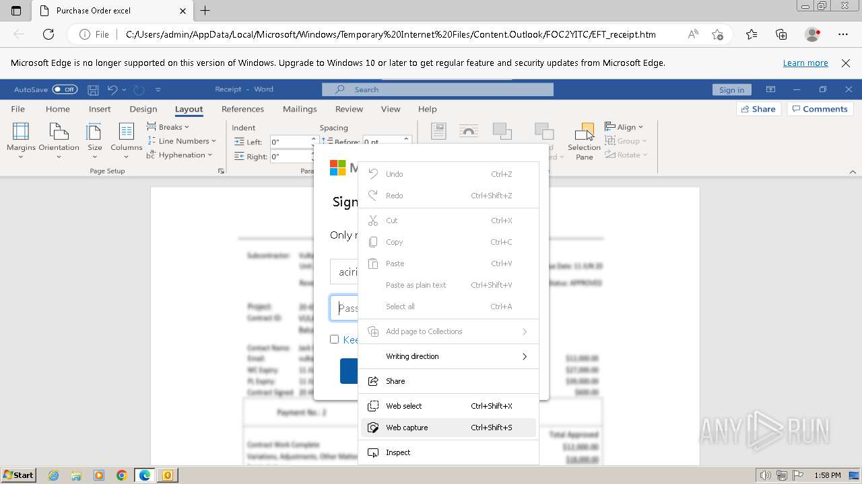Switch to the Mailings ribbon tab
This screenshot has height=484, width=862.
[300, 109]
